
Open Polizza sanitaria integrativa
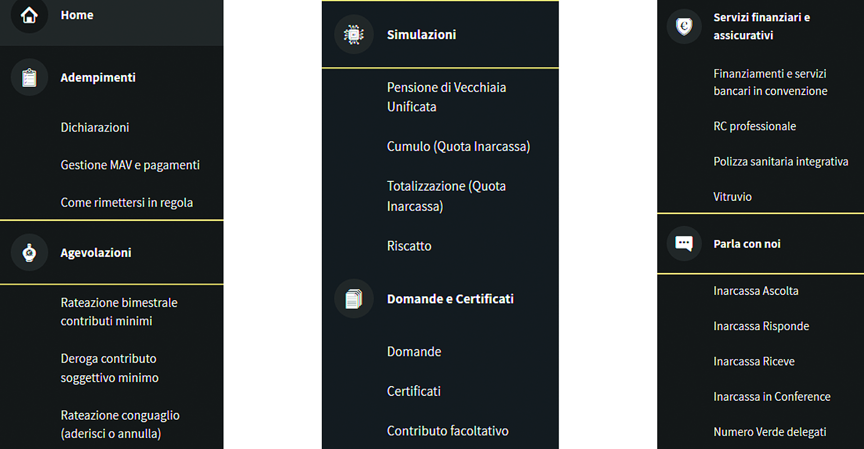click(781, 162)
